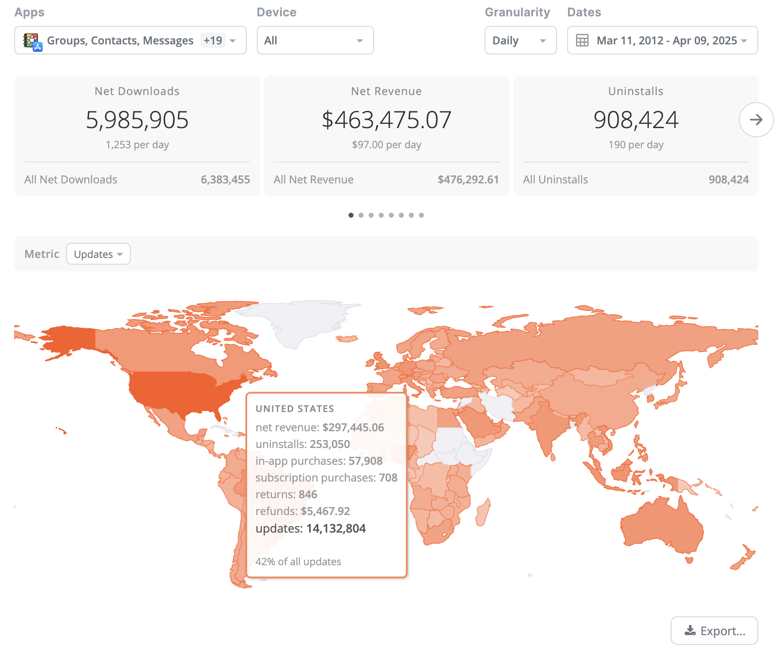780x654 pixels.
Task: Click the right arrow to see next metrics
Action: [x=756, y=120]
